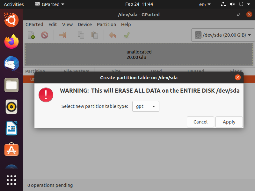
Task: Open the system power menu arrow
Action: click(x=249, y=4)
